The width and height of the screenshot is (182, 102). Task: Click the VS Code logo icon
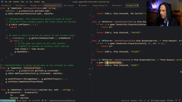2,2
